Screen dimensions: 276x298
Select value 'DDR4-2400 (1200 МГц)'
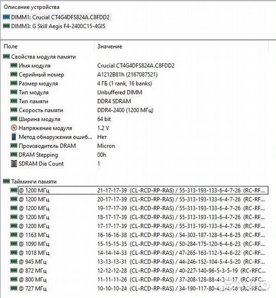coord(125,110)
